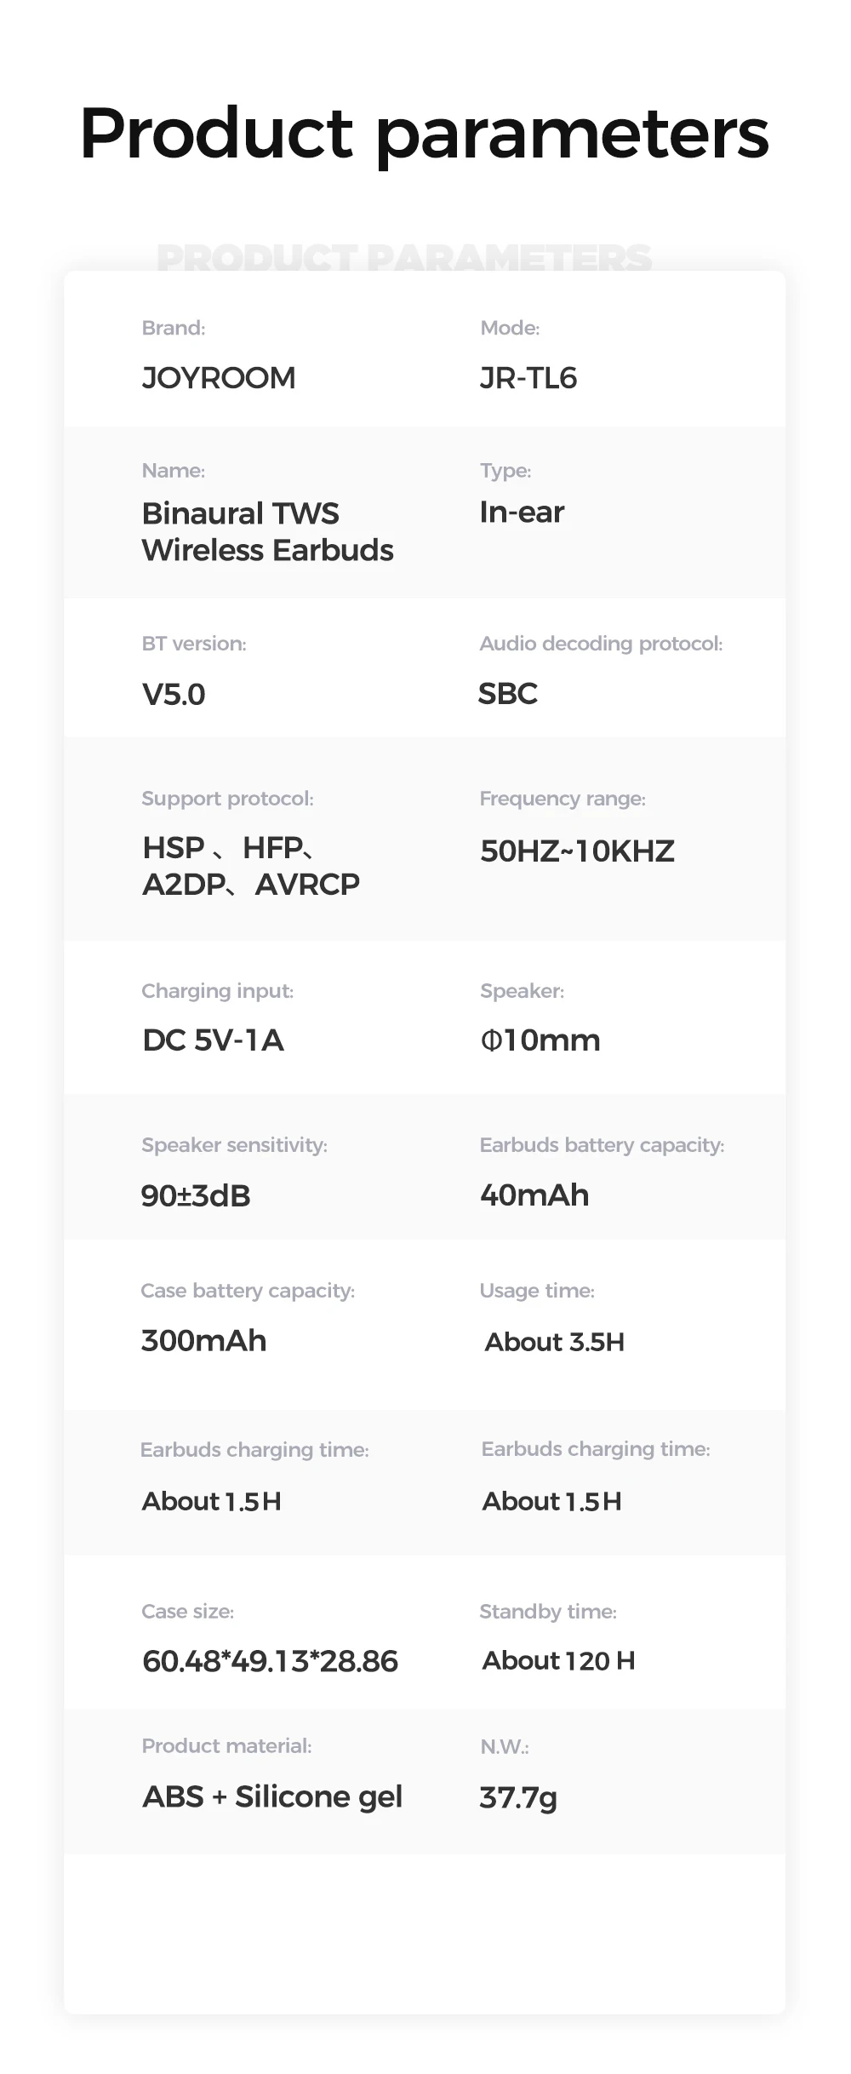
Task: Click the SBC audio decoding value
Action: [508, 694]
